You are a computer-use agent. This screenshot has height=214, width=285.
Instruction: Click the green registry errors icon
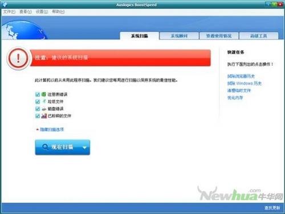pyautogui.click(x=44, y=94)
